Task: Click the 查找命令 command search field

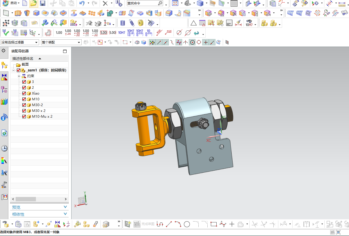Action: 142,3
